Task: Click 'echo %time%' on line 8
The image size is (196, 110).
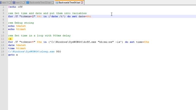Action: 17,29
